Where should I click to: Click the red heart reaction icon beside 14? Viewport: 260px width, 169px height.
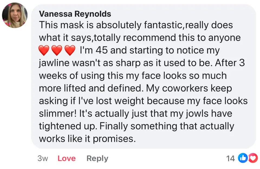[253, 158]
